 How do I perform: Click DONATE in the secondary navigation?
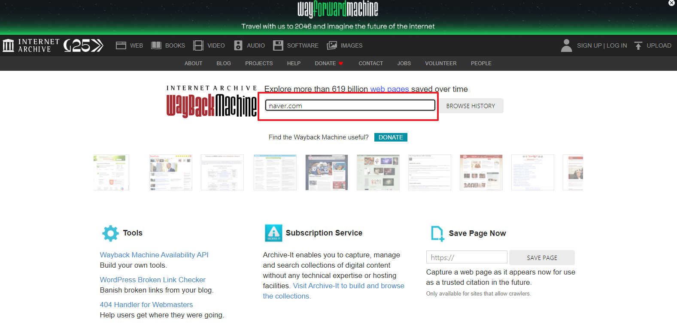click(325, 63)
